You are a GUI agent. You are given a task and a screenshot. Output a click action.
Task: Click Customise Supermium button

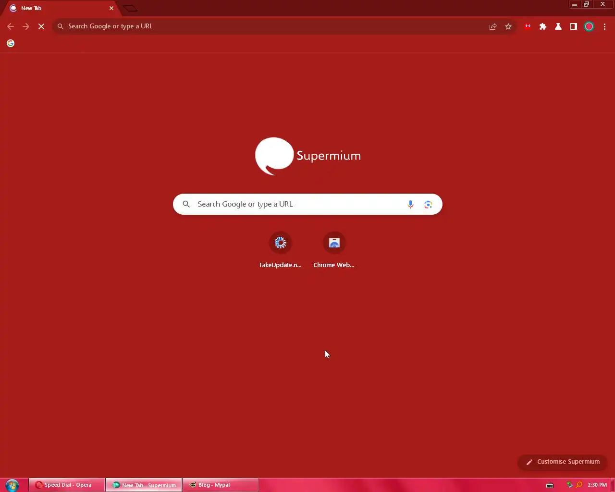coord(563,462)
